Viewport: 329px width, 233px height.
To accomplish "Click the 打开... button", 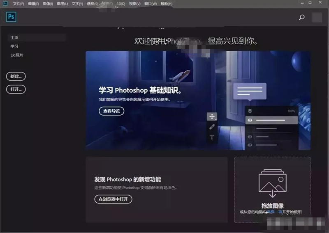I will 16,89.
